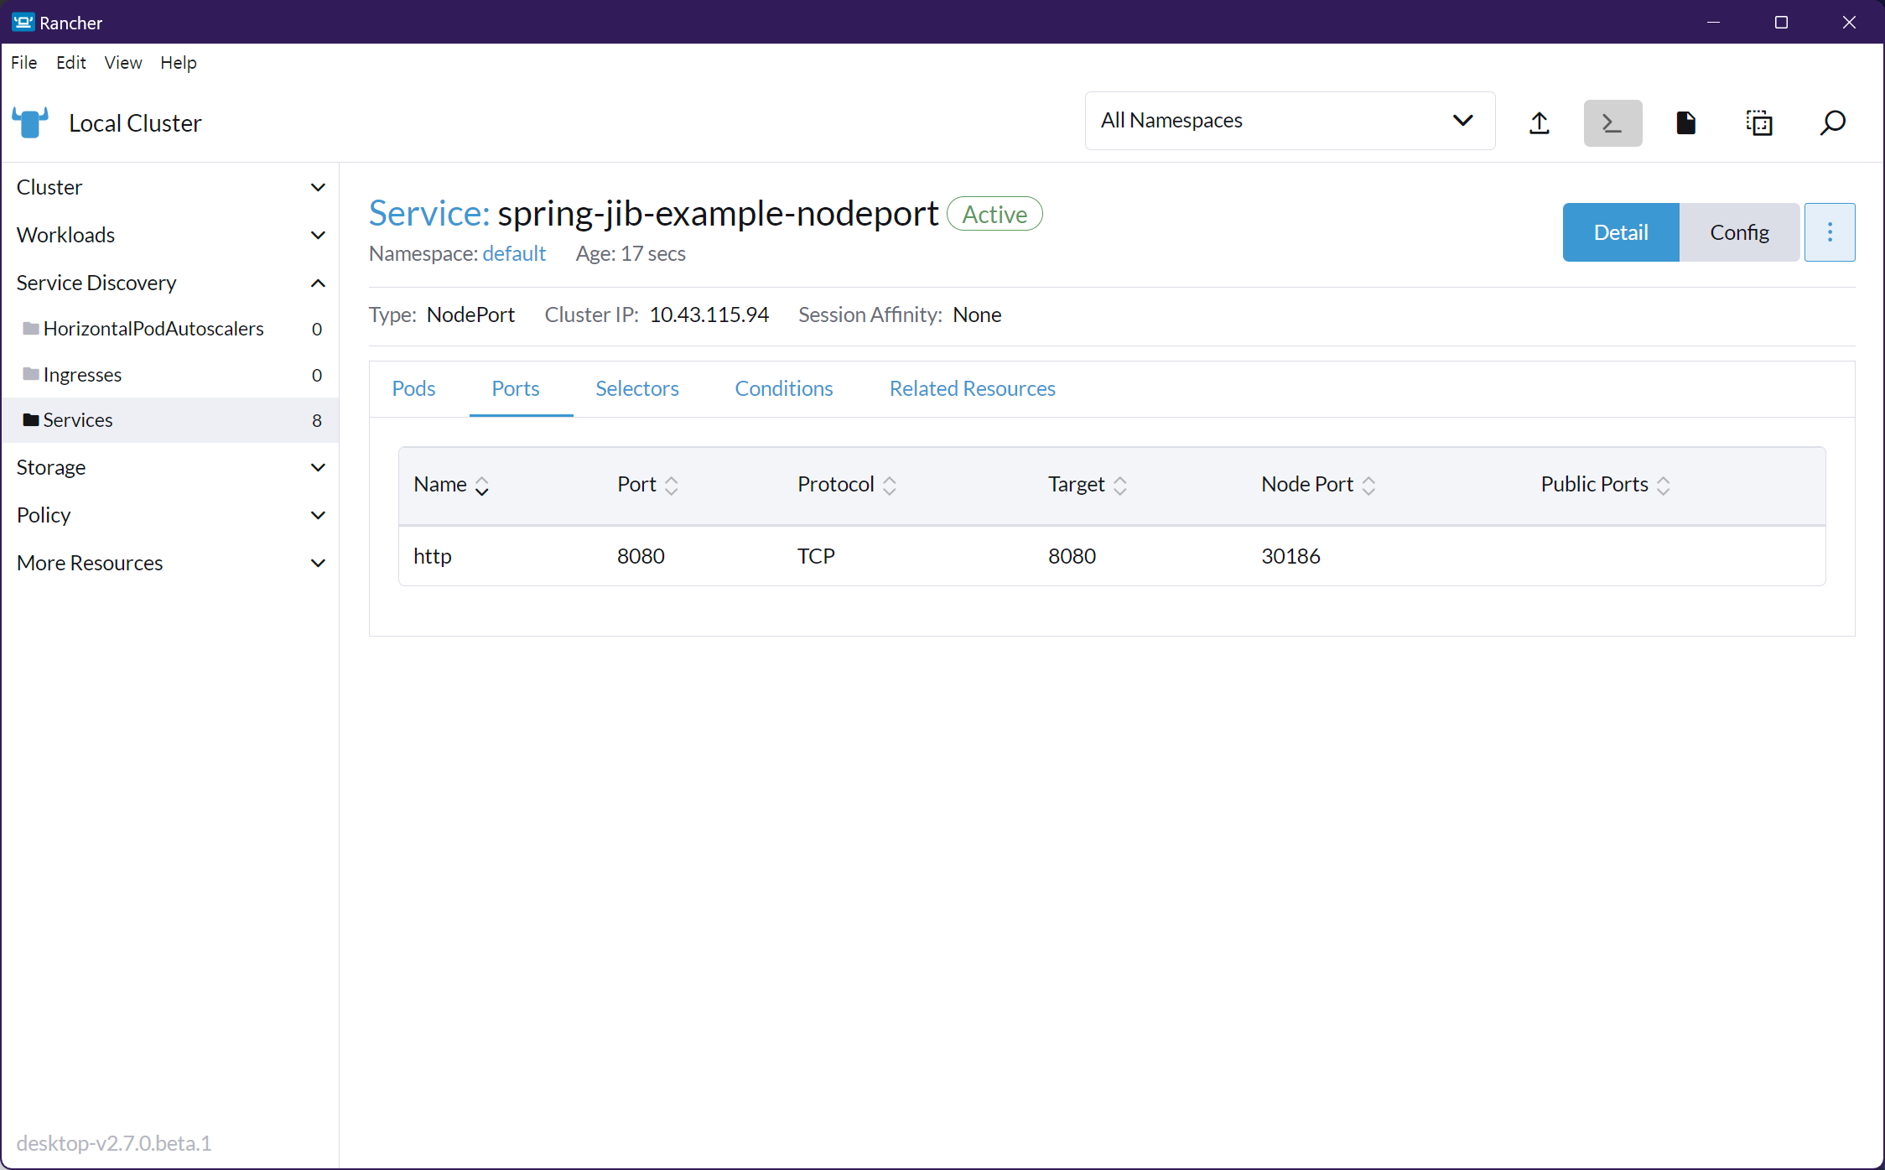
Task: Sort the table by Node Port column arrows
Action: tap(1368, 486)
